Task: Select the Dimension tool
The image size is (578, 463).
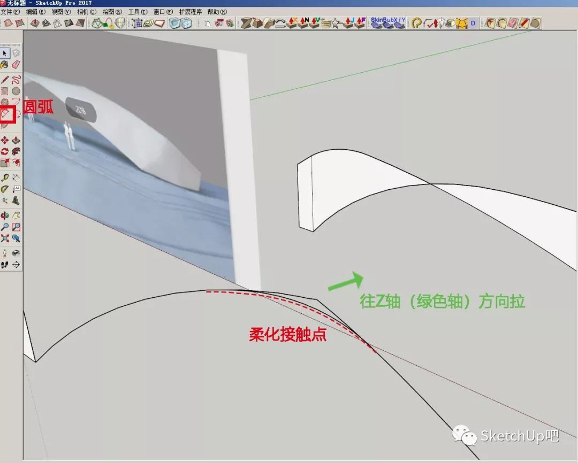Action: pos(16,178)
